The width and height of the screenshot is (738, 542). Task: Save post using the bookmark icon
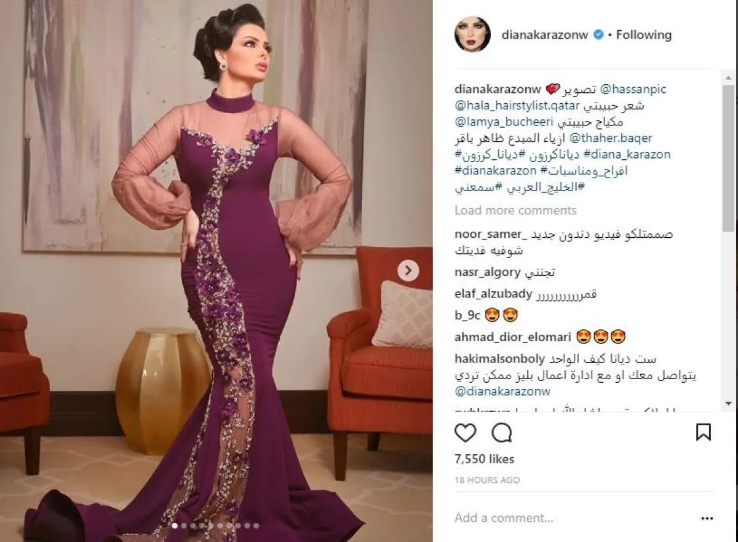[704, 432]
